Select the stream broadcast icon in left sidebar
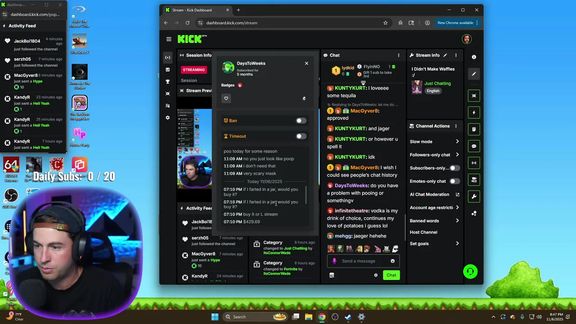 click(168, 57)
